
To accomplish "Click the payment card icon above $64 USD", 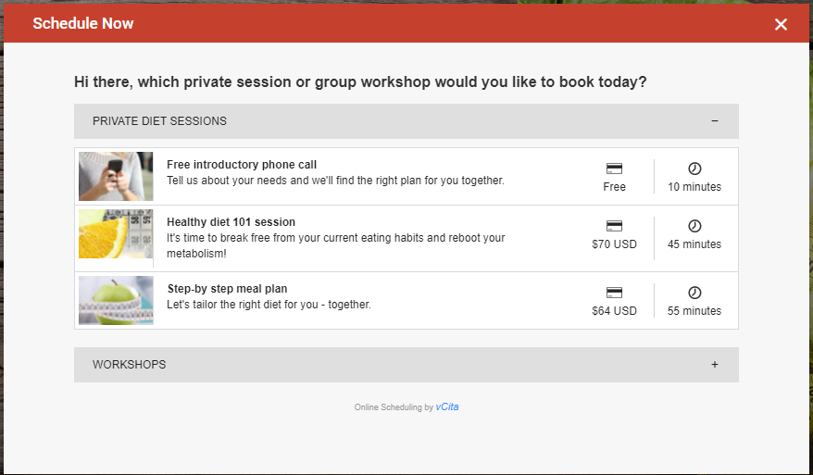I will point(614,293).
